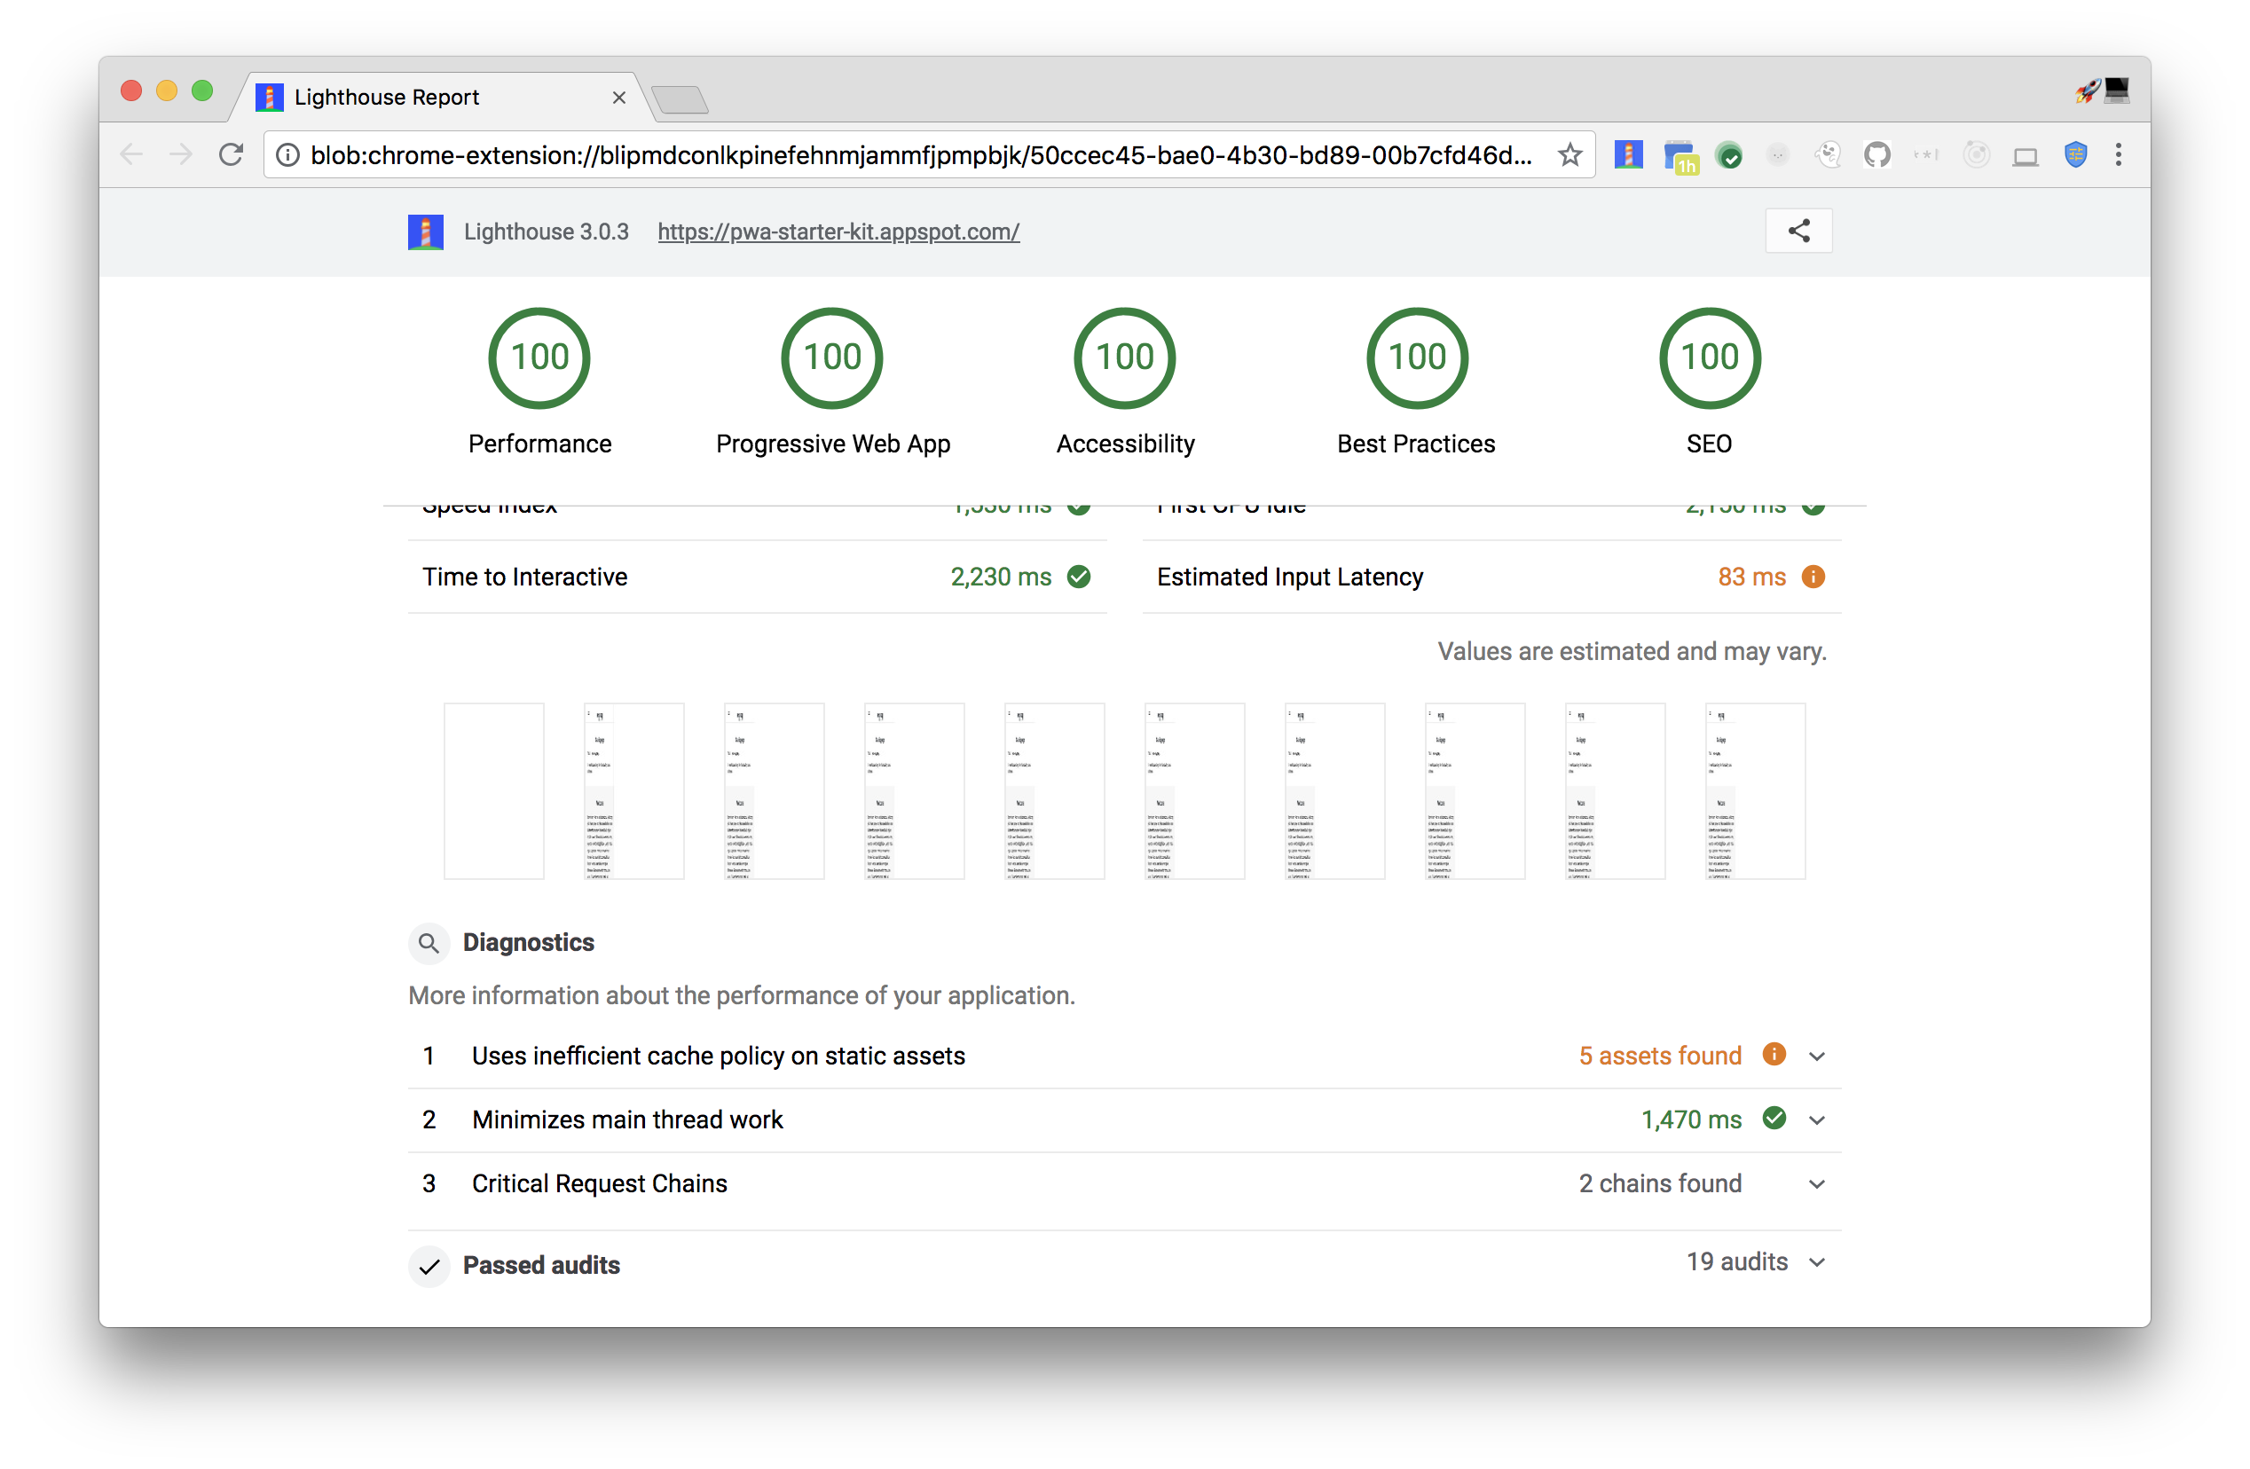Click the share report icon
This screenshot has width=2250, height=1469.
point(1798,232)
